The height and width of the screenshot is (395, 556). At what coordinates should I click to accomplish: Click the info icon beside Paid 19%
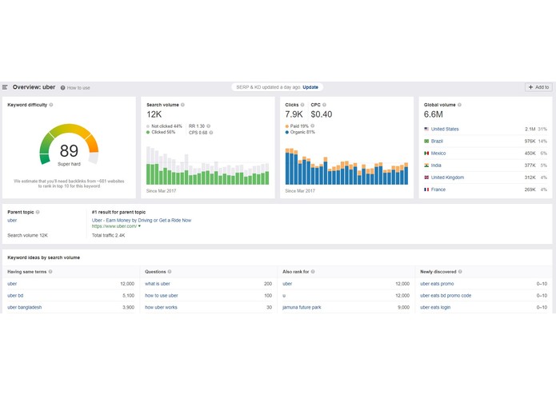pyautogui.click(x=312, y=126)
